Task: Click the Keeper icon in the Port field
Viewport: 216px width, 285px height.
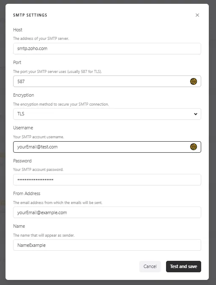Action: pos(194,81)
